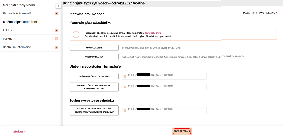Click the DPFDP7 xml filename field
Screen dimensions: 283x135
pos(164,110)
